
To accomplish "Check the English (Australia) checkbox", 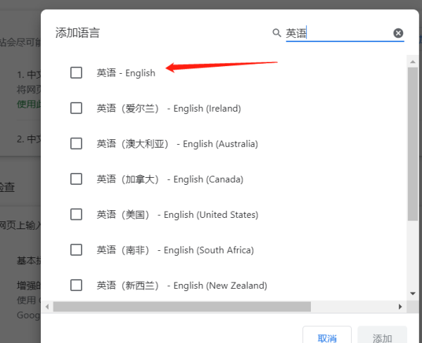I will [76, 143].
